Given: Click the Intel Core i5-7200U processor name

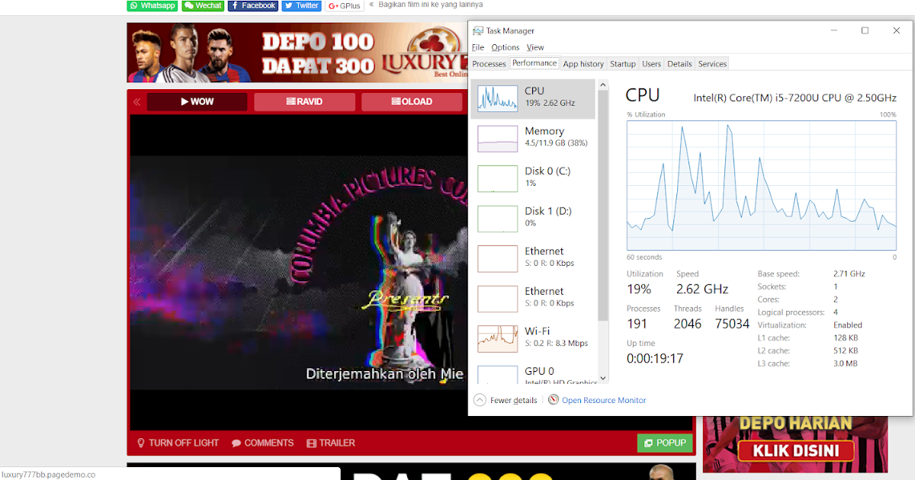Looking at the screenshot, I should point(795,98).
